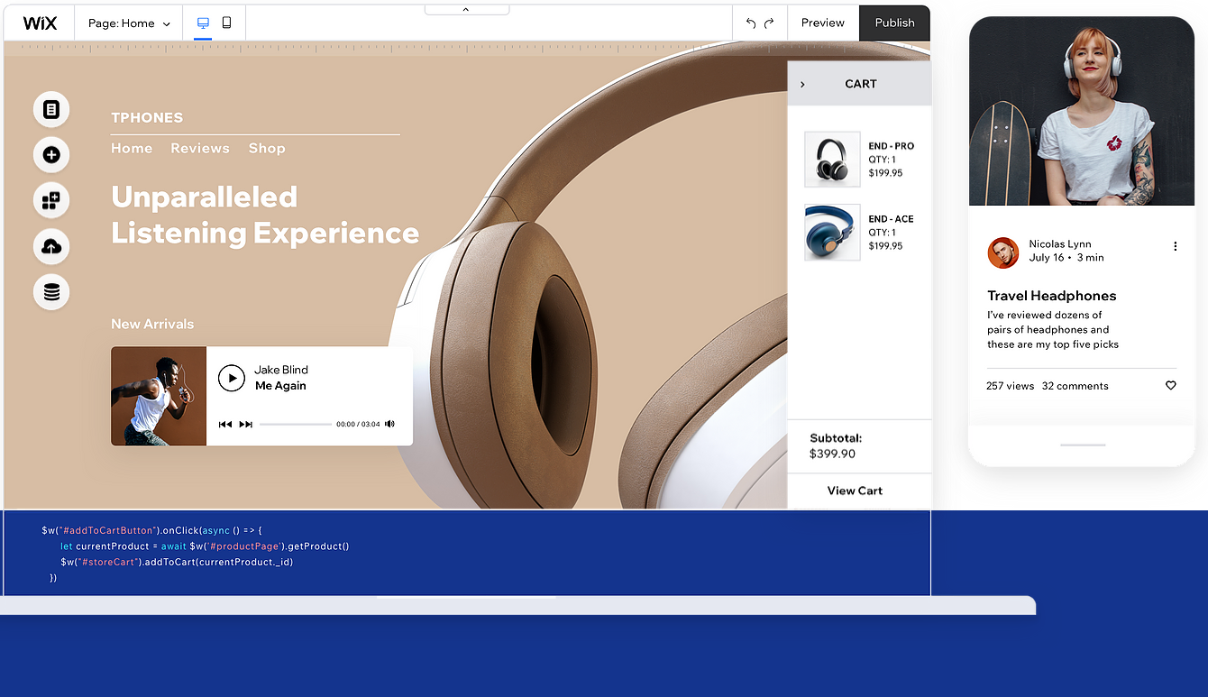Click the 257 views count

[1011, 386]
